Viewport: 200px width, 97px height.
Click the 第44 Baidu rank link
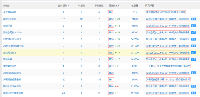tap(111, 86)
